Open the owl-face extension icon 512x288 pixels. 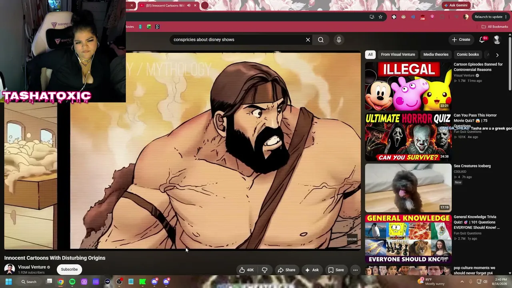[x=403, y=17]
